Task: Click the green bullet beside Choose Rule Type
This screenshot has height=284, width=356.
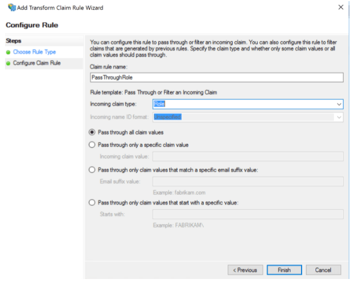Action: click(8, 52)
